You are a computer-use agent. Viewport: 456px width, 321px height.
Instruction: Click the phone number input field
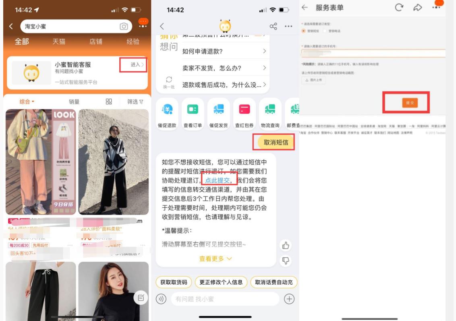coord(373,53)
